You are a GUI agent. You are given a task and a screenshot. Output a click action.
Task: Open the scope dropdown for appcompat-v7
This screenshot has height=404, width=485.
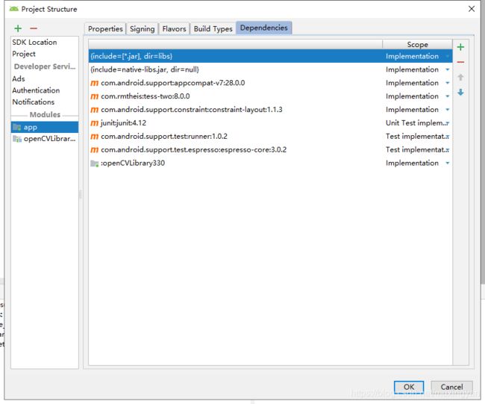447,83
